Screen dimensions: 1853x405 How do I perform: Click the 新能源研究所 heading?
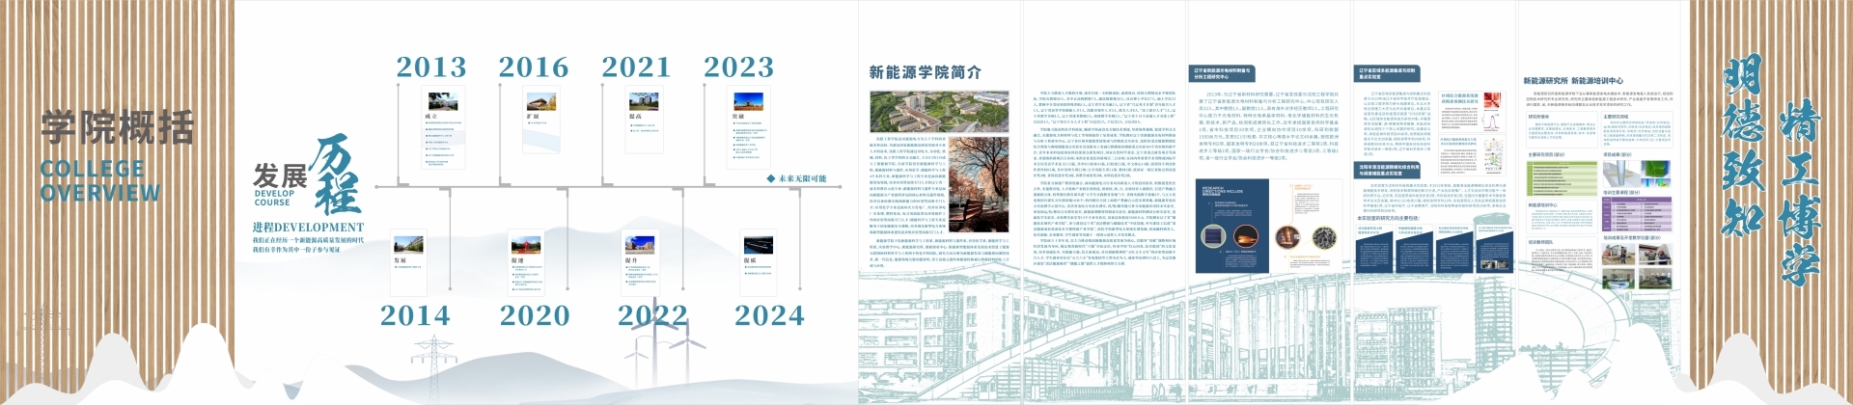tap(1544, 81)
